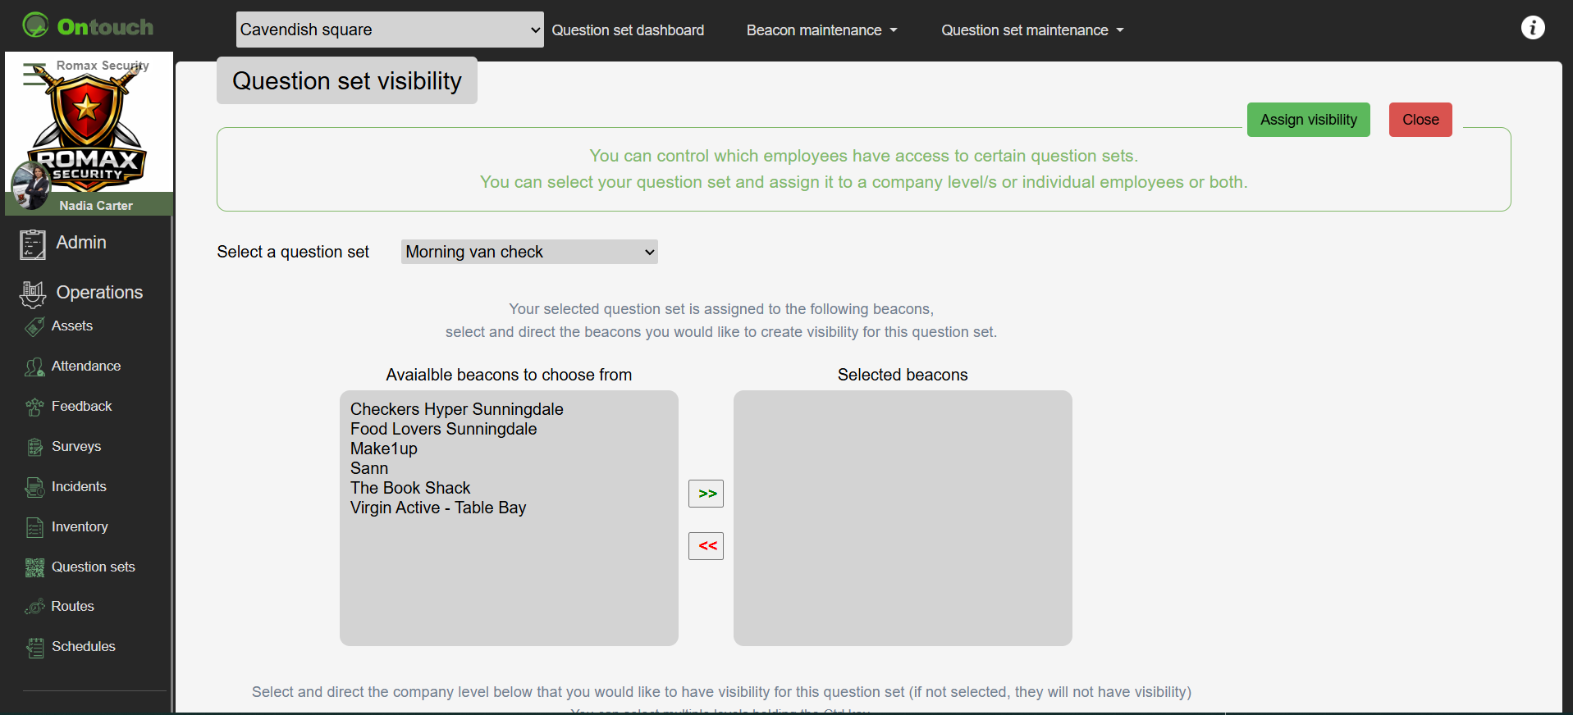Open the Morning van check dropdown
Image resolution: width=1573 pixels, height=715 pixels.
click(x=529, y=252)
